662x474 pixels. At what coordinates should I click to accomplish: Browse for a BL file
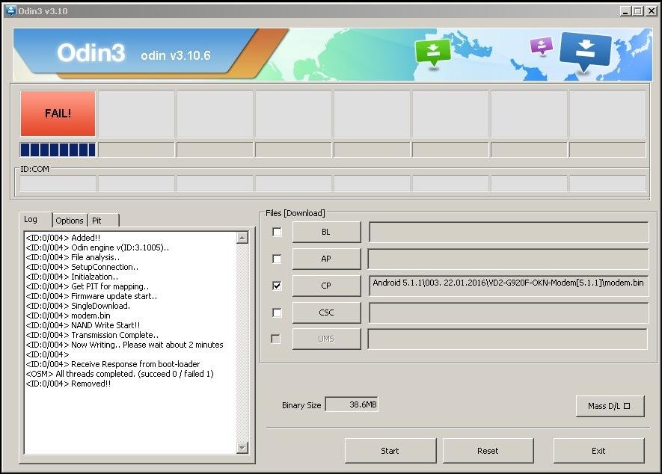click(x=326, y=233)
